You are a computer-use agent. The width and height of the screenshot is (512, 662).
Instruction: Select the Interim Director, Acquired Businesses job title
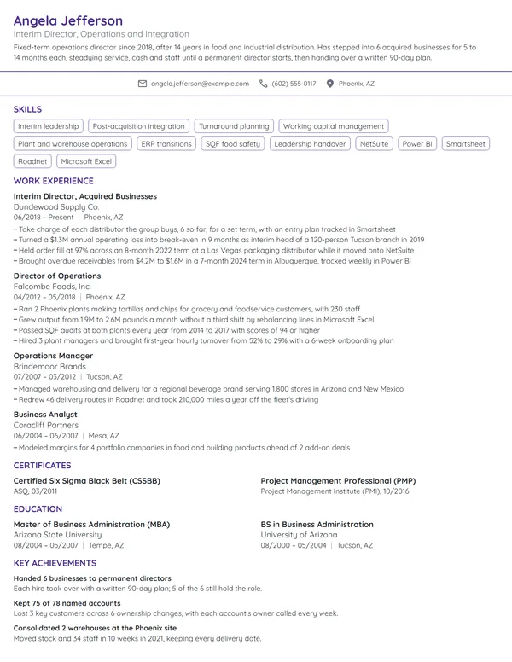point(85,196)
